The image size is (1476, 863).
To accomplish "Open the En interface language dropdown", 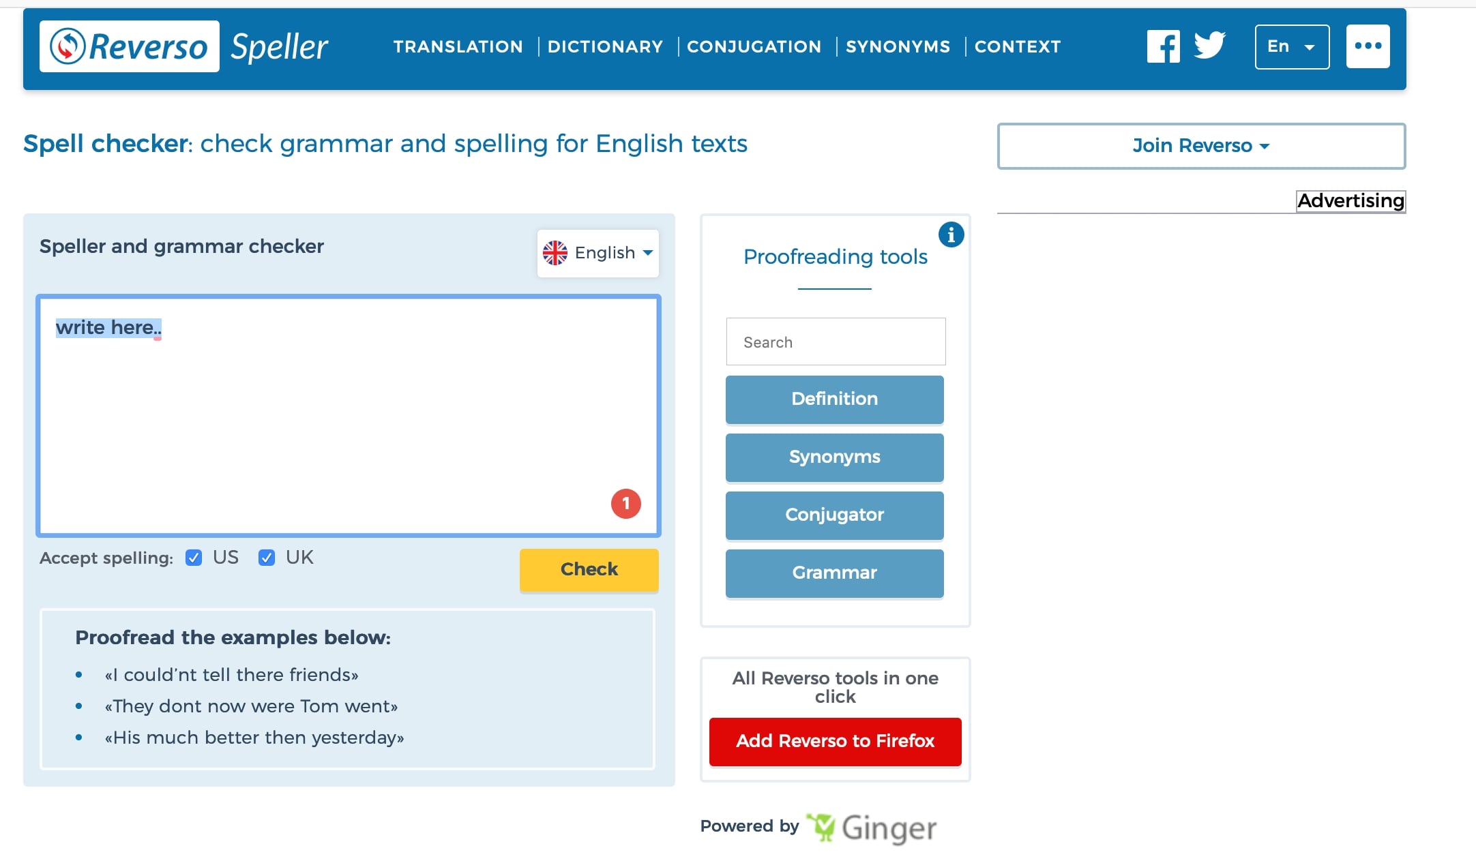I will point(1293,46).
